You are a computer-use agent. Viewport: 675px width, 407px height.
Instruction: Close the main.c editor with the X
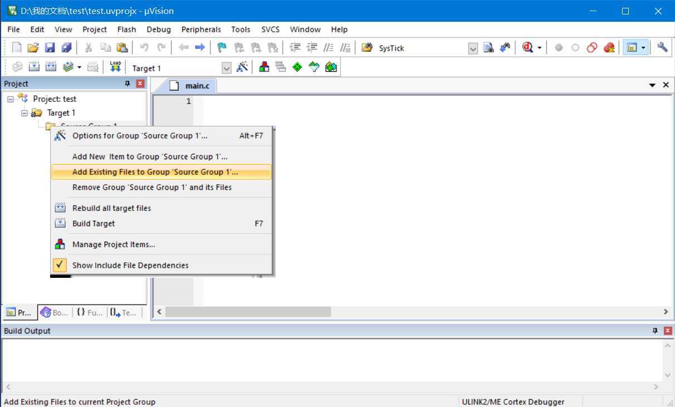pos(666,85)
